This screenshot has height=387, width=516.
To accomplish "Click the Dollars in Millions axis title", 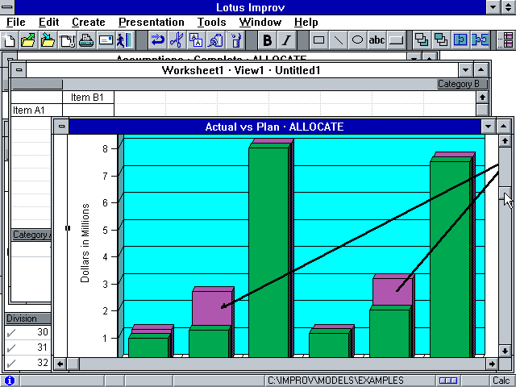I will pyautogui.click(x=85, y=243).
